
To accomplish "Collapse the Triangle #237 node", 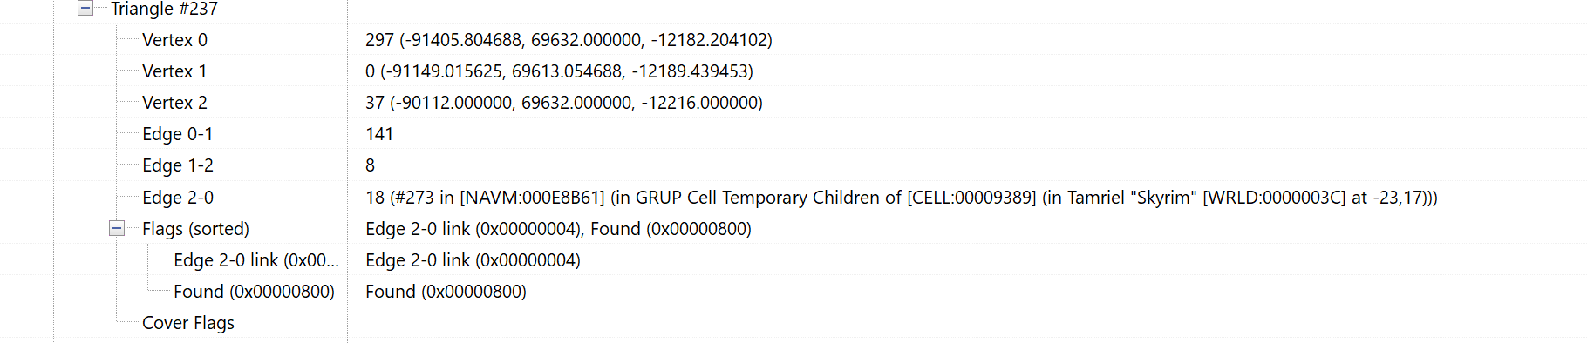I will [x=85, y=8].
